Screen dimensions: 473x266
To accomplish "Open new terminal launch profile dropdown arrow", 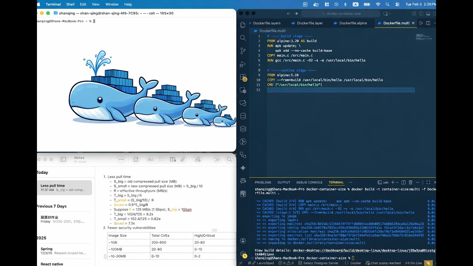I will pyautogui.click(x=397, y=183).
